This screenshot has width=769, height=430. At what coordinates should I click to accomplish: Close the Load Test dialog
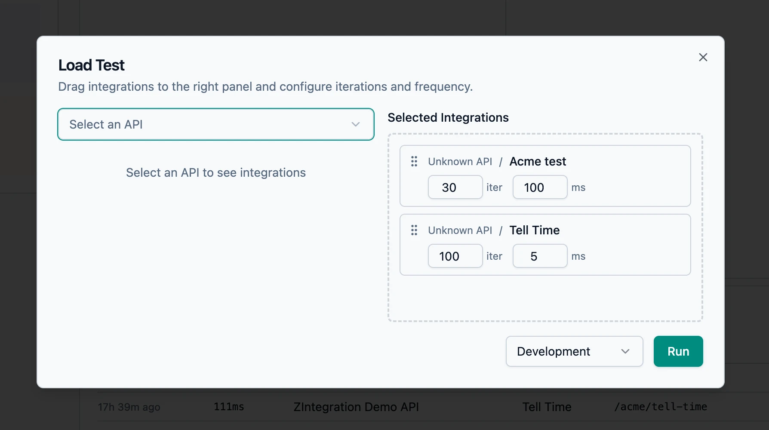[703, 57]
